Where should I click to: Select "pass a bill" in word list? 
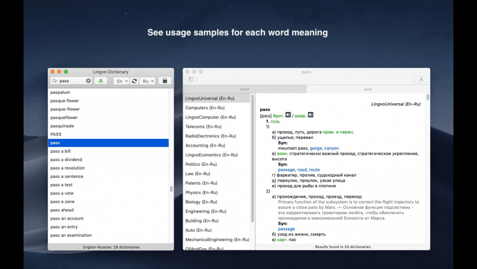pos(60,151)
